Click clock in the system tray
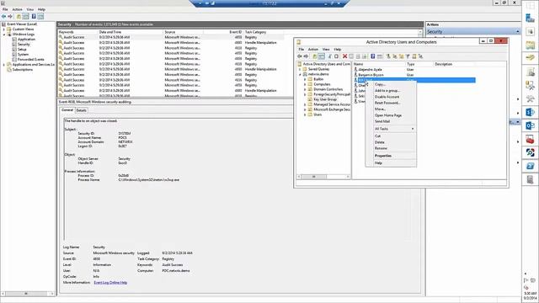This screenshot has width=539, height=303. click(530, 295)
